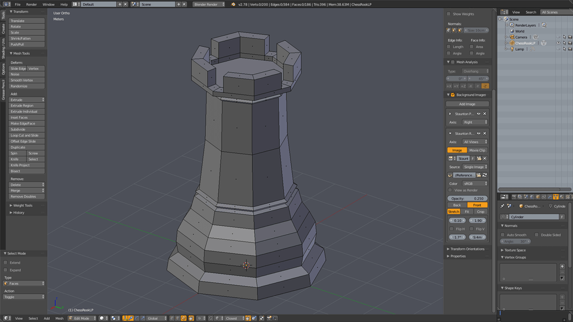This screenshot has width=573, height=322.
Task: Click the Object Data triangle icon in Properties
Action: pyautogui.click(x=556, y=197)
